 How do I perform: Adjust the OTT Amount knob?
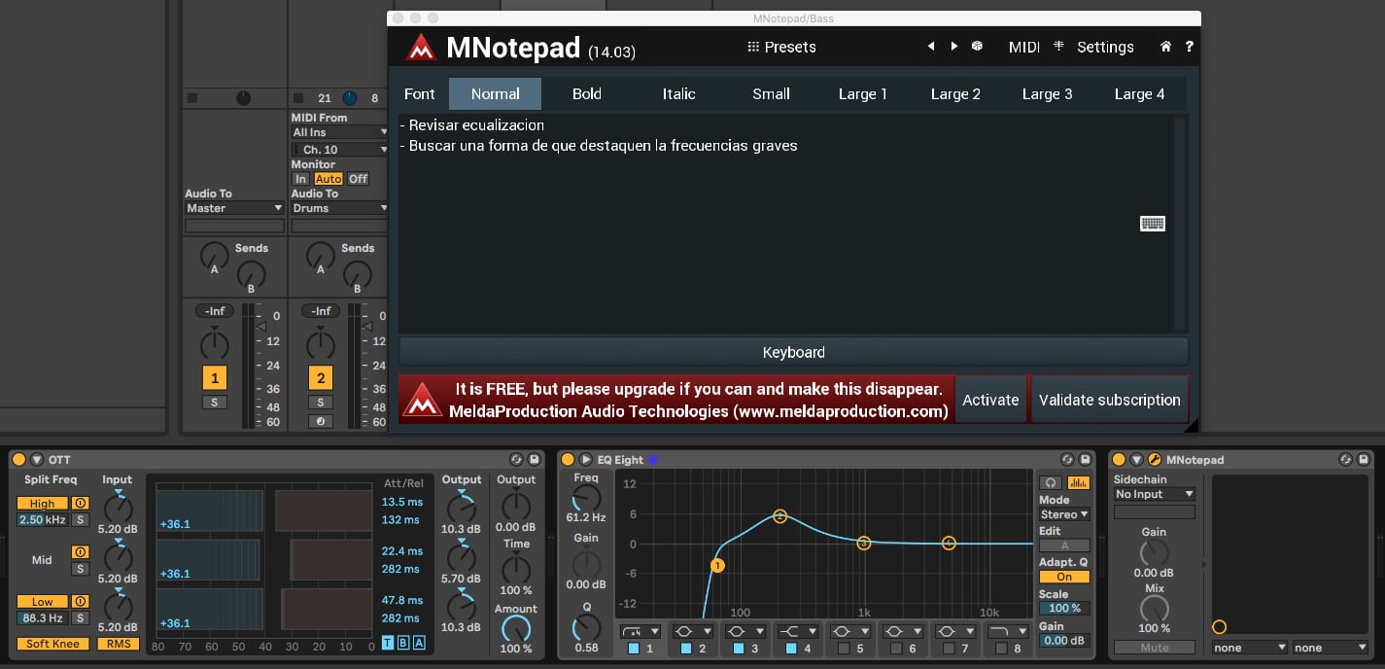pos(515,628)
